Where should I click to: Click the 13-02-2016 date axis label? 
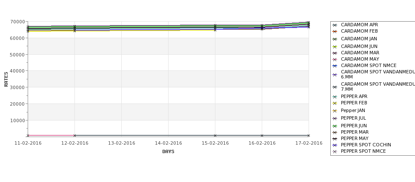[x=121, y=143]
